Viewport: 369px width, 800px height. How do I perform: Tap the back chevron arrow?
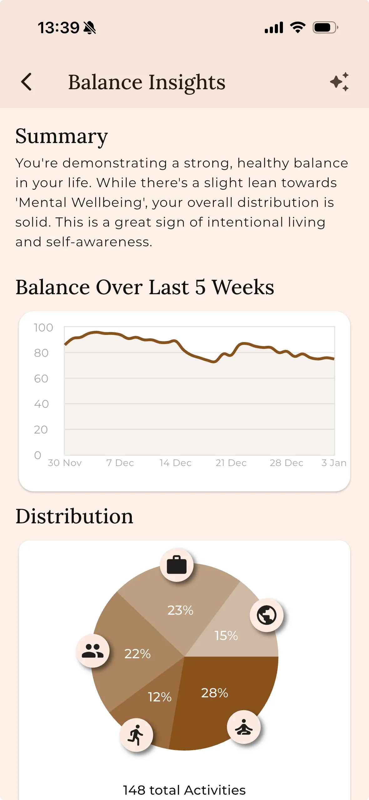pos(27,82)
